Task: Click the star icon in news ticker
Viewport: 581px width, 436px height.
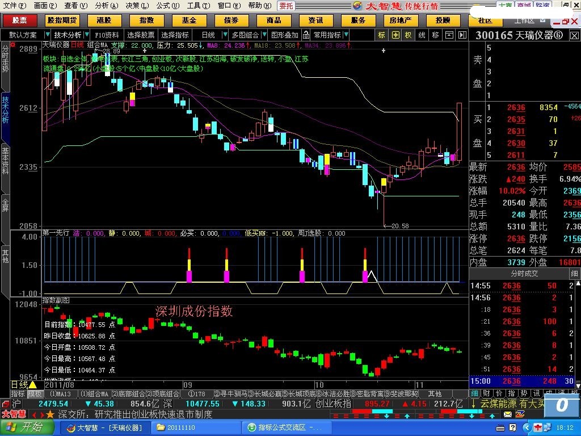Action: 50,414
